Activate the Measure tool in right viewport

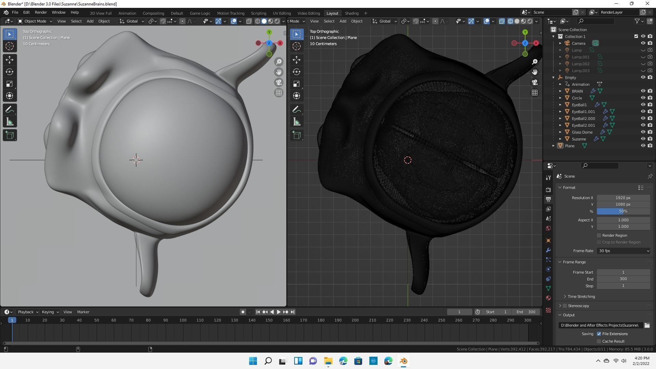tap(297, 122)
